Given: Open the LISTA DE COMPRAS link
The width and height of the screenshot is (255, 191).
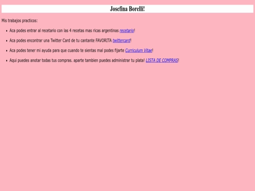Looking at the screenshot, I should click(162, 60).
